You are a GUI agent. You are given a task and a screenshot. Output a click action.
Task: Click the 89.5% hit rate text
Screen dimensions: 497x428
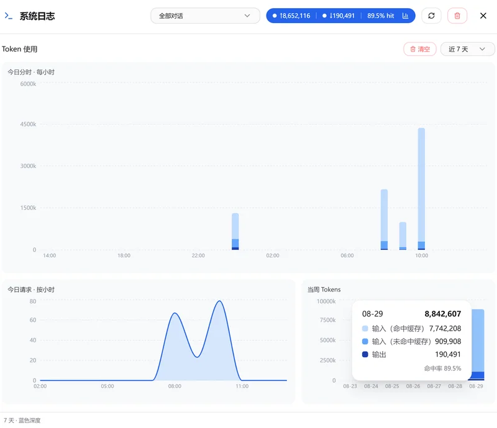click(x=381, y=16)
